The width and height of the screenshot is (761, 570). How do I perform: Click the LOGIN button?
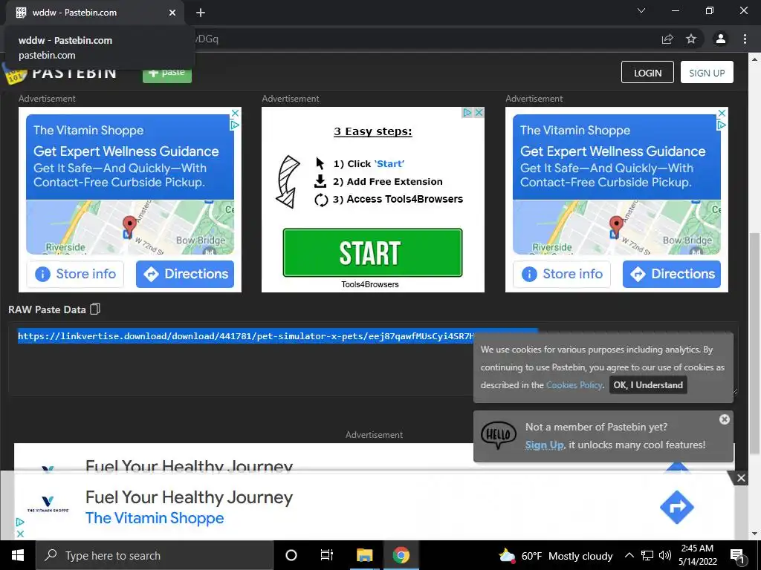[x=647, y=72]
